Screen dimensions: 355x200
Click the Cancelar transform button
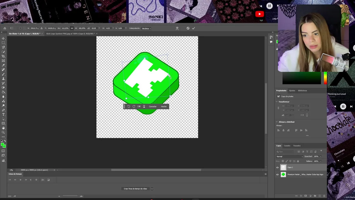(153, 106)
